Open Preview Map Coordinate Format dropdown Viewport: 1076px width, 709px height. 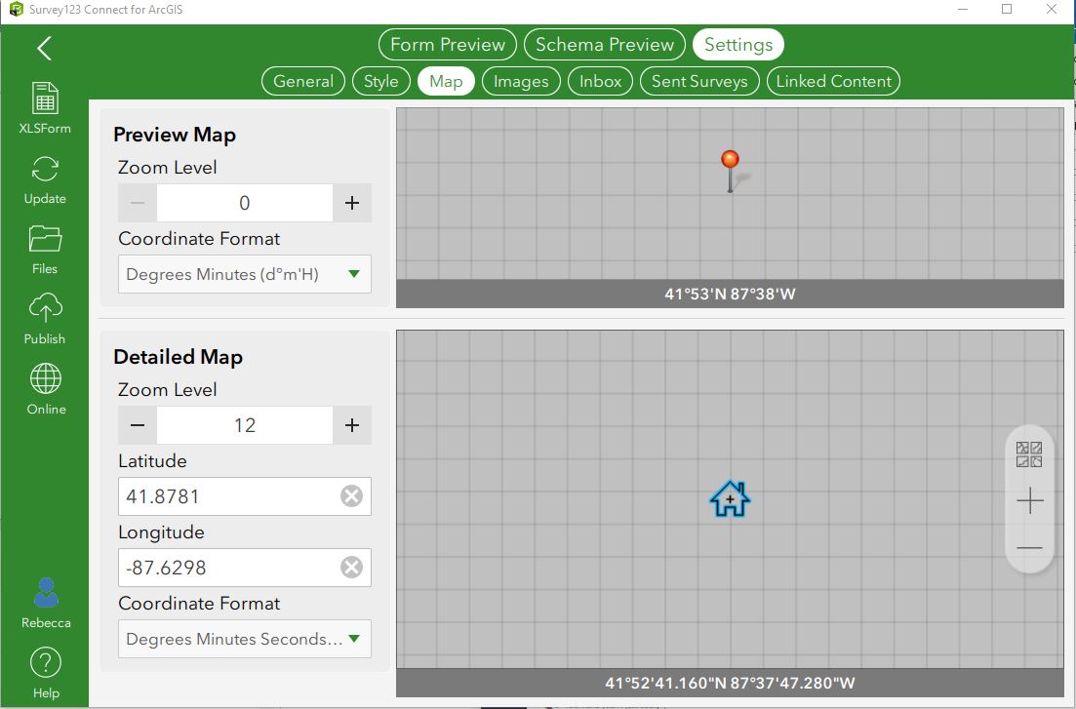[245, 274]
